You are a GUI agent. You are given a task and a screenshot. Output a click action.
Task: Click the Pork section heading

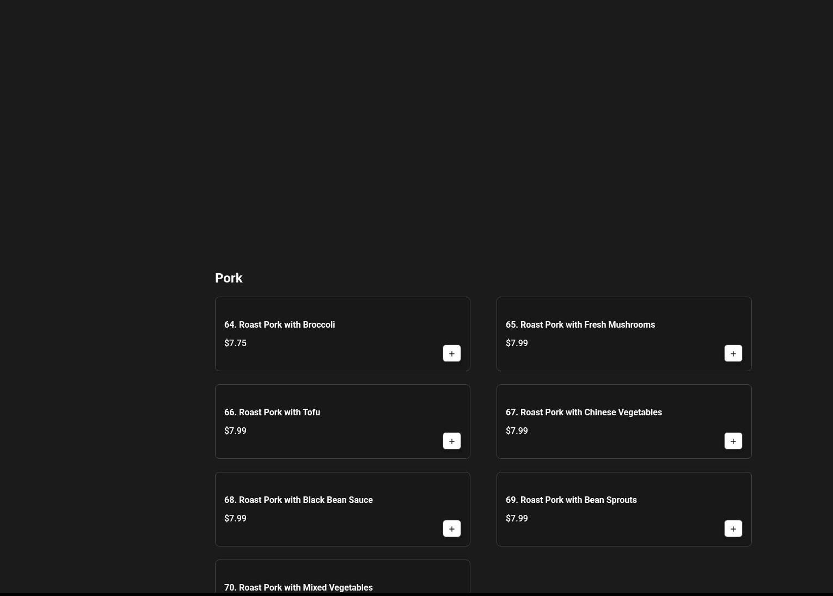(x=229, y=278)
